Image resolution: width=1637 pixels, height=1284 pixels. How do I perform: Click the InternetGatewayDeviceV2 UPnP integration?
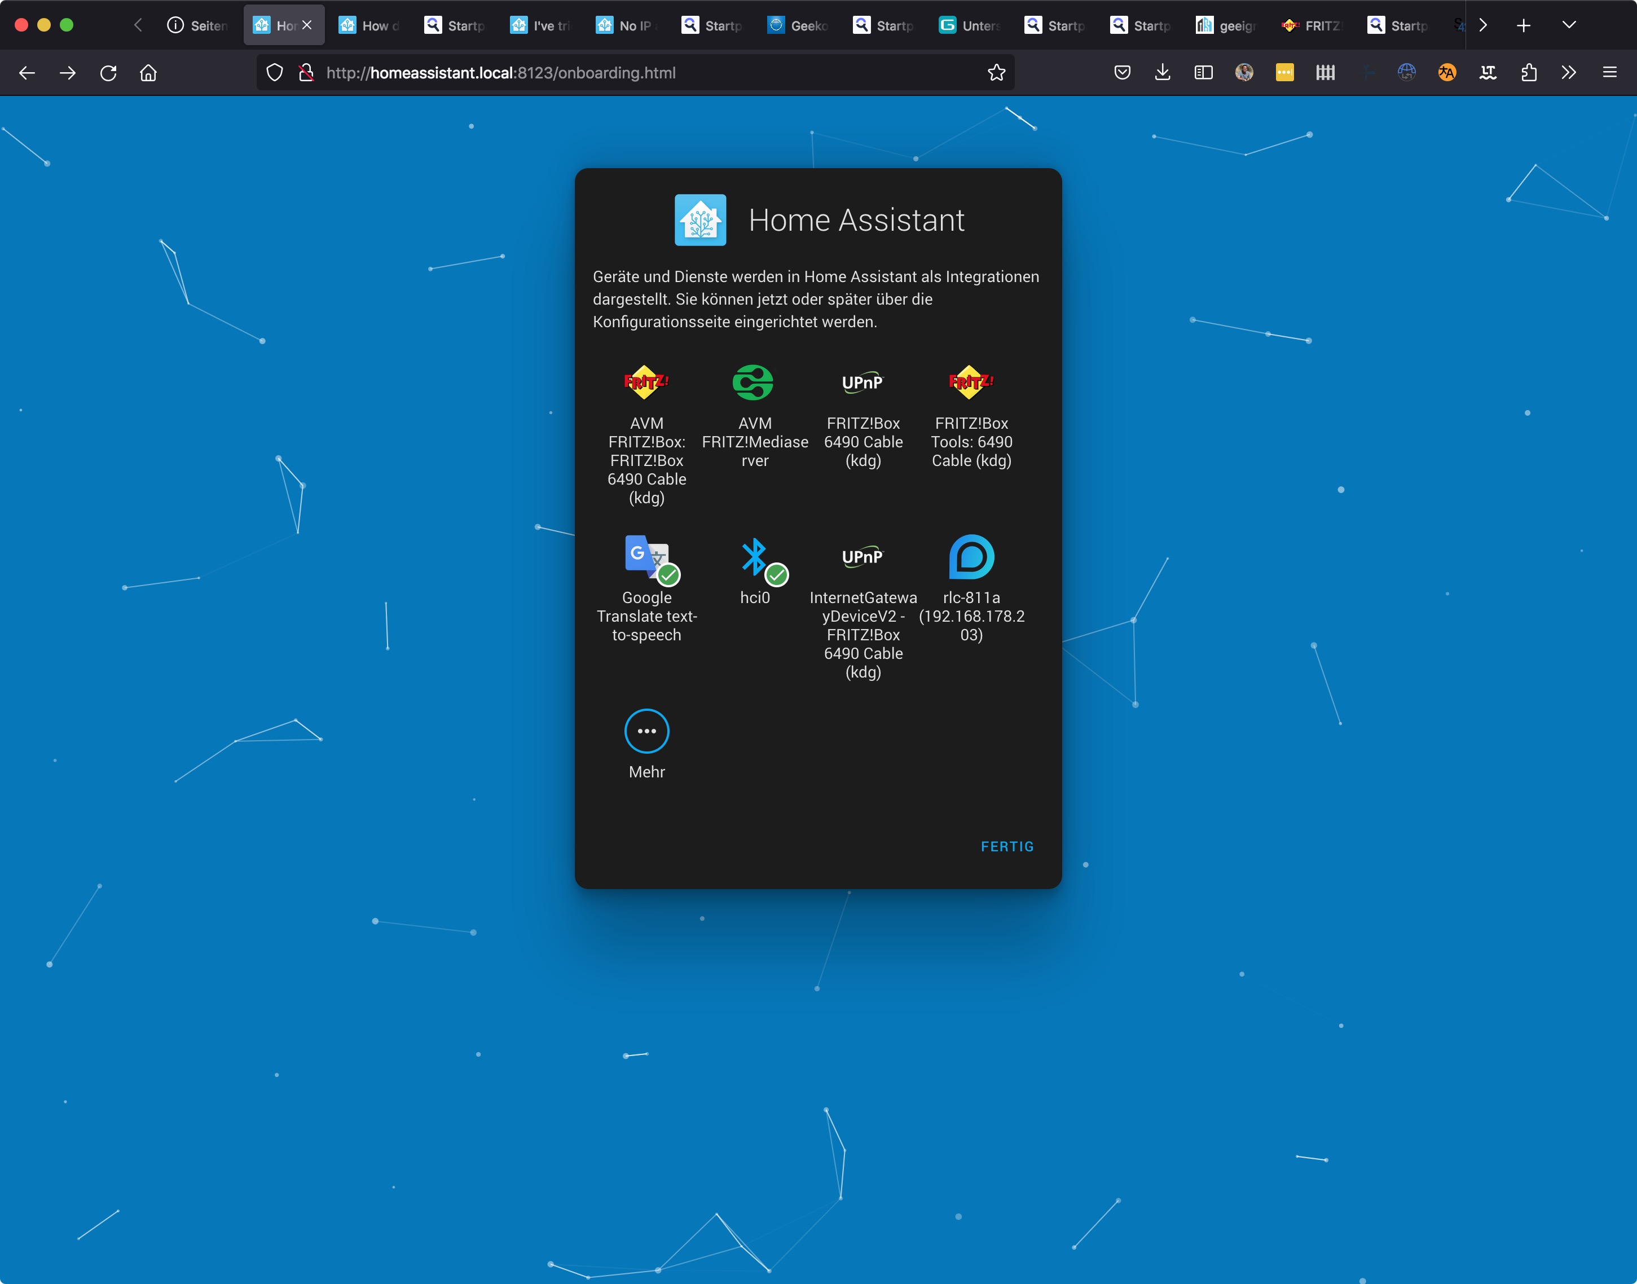pos(862,558)
